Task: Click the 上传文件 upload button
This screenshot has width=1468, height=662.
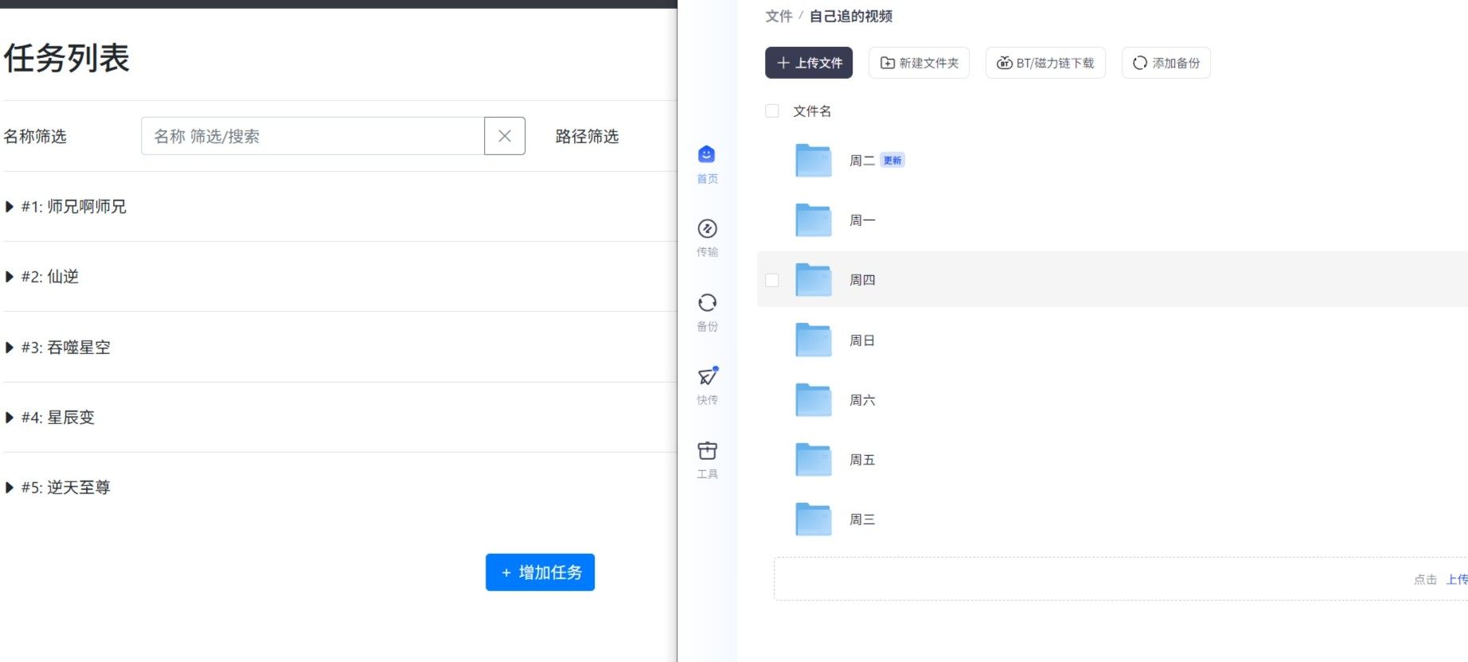Action: point(809,63)
